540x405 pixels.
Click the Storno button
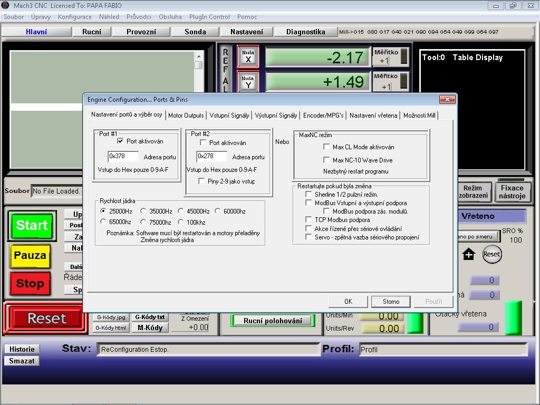391,302
